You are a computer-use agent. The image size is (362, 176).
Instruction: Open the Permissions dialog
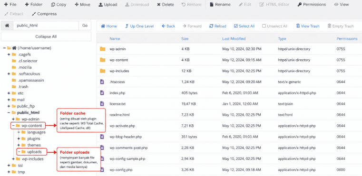(312, 4)
